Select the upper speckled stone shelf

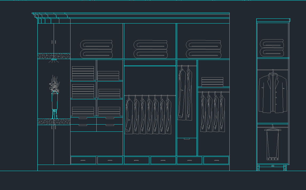[54, 56]
